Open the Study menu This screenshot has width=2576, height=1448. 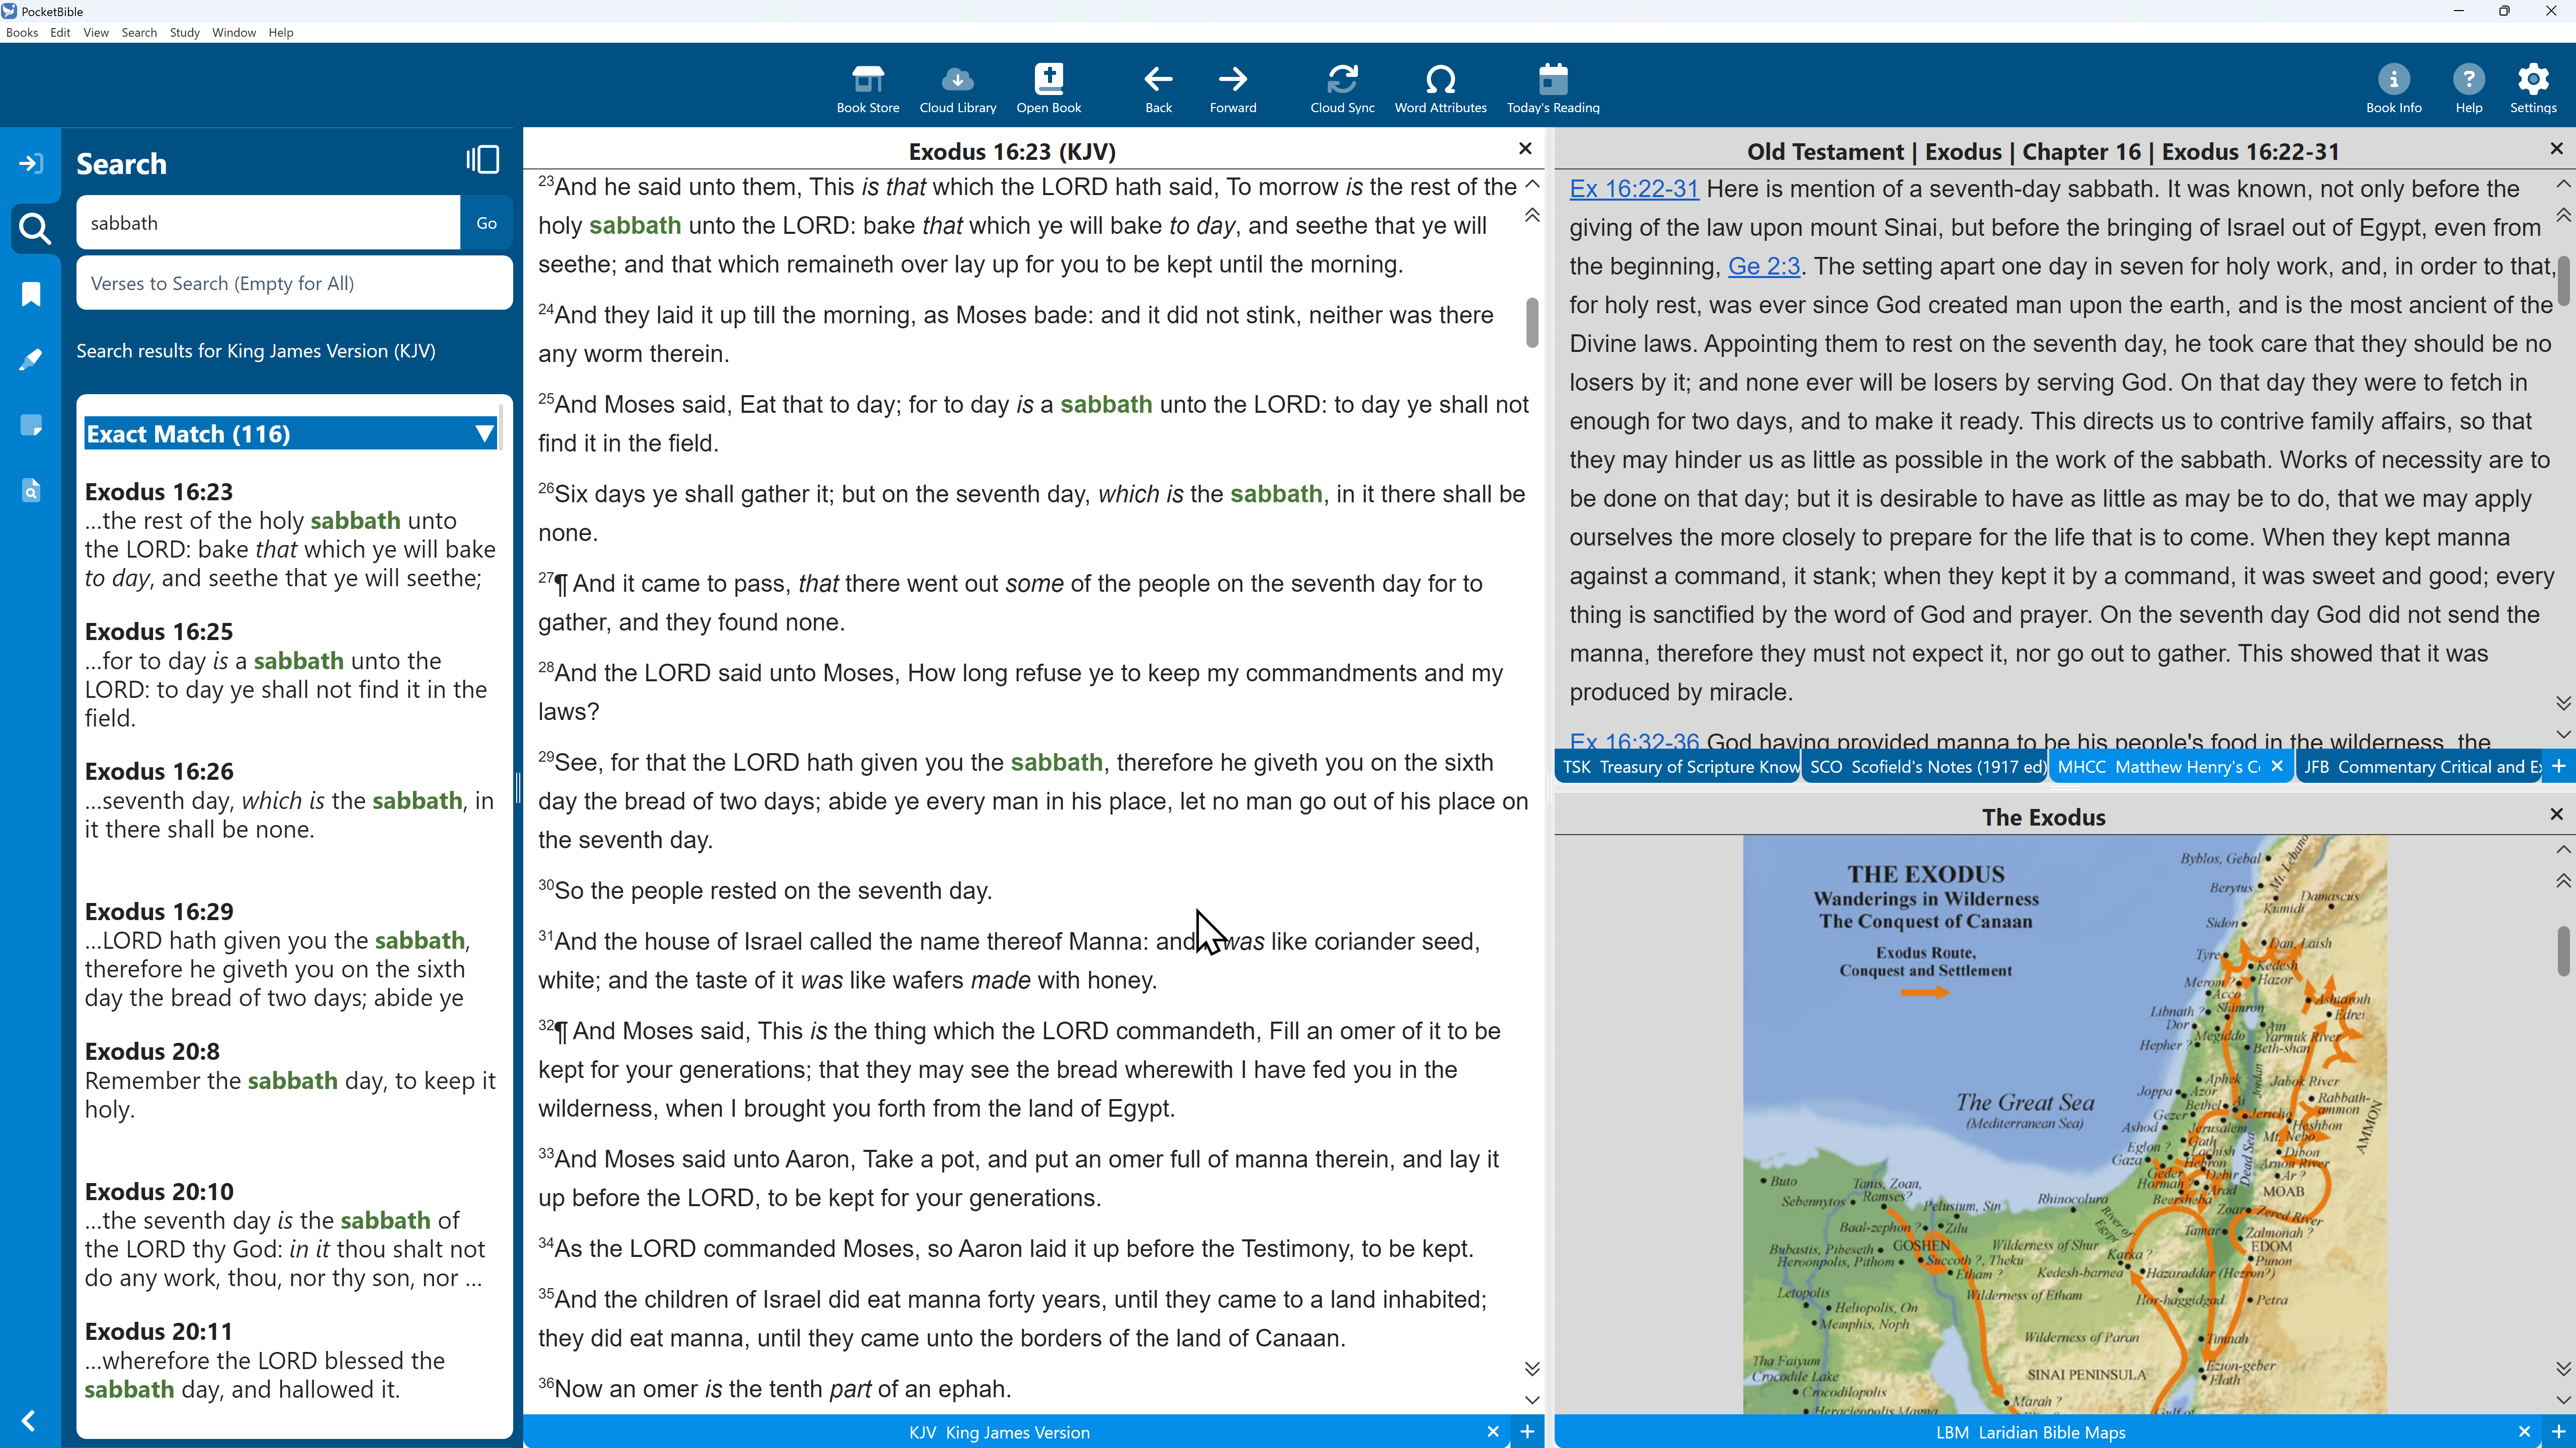(184, 32)
